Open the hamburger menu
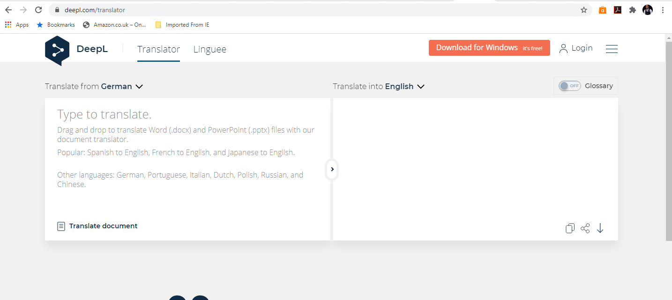 tap(612, 49)
